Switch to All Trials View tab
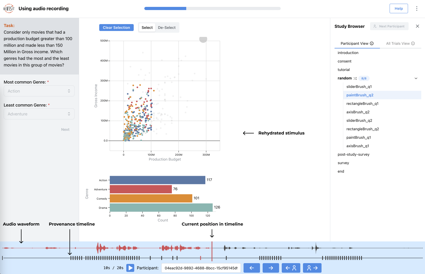Viewport: 425px width, 274px height. 398,43
